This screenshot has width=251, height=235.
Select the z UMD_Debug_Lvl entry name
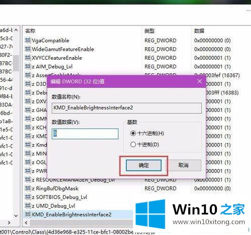click(x=53, y=206)
